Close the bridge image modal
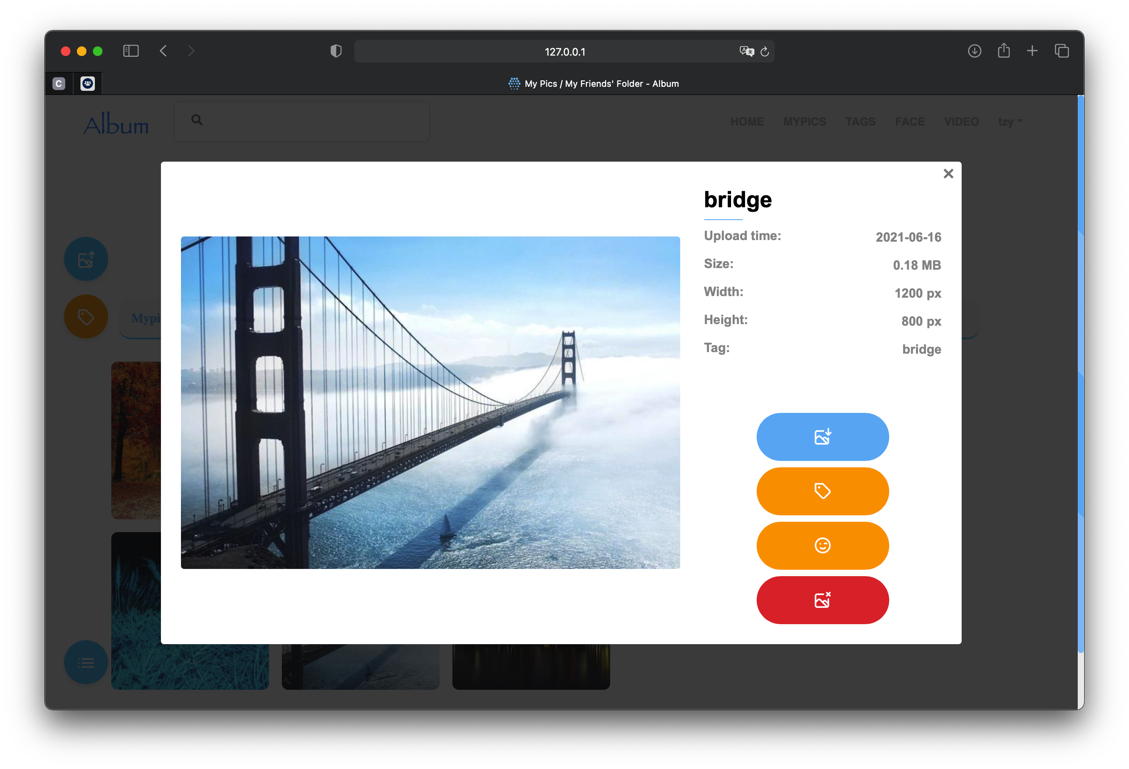 point(948,174)
